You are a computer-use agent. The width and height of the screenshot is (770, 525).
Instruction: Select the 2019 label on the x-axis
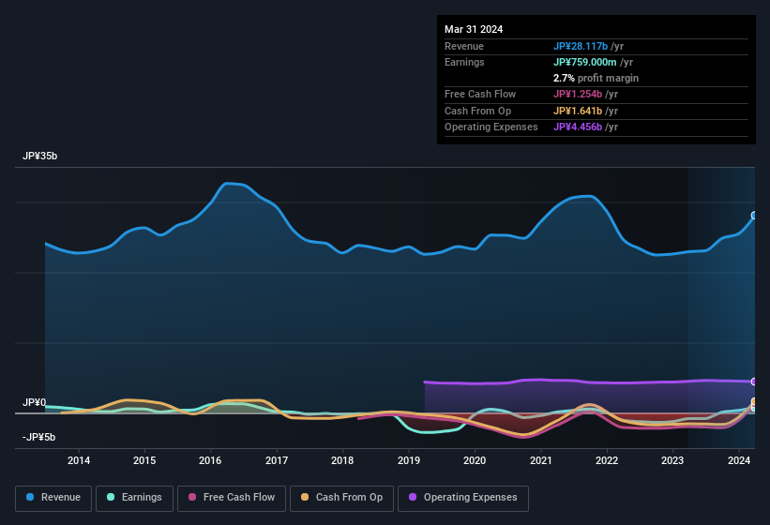(409, 460)
